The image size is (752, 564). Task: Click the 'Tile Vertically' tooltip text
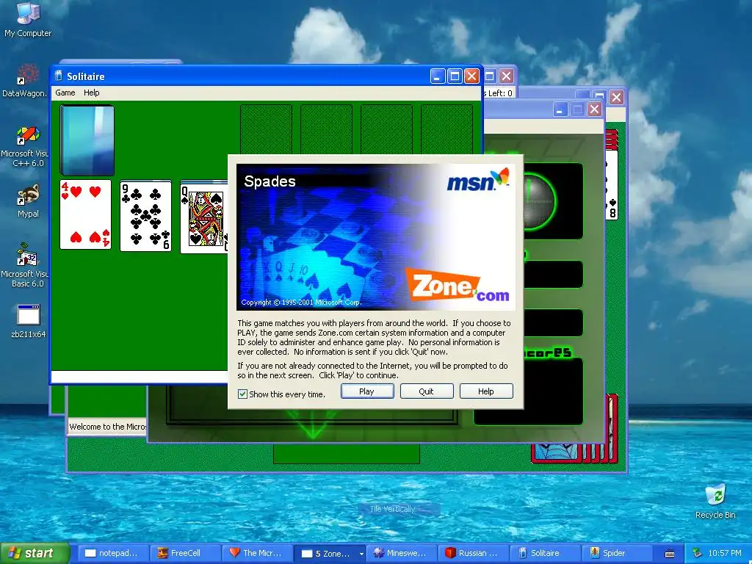point(392,509)
